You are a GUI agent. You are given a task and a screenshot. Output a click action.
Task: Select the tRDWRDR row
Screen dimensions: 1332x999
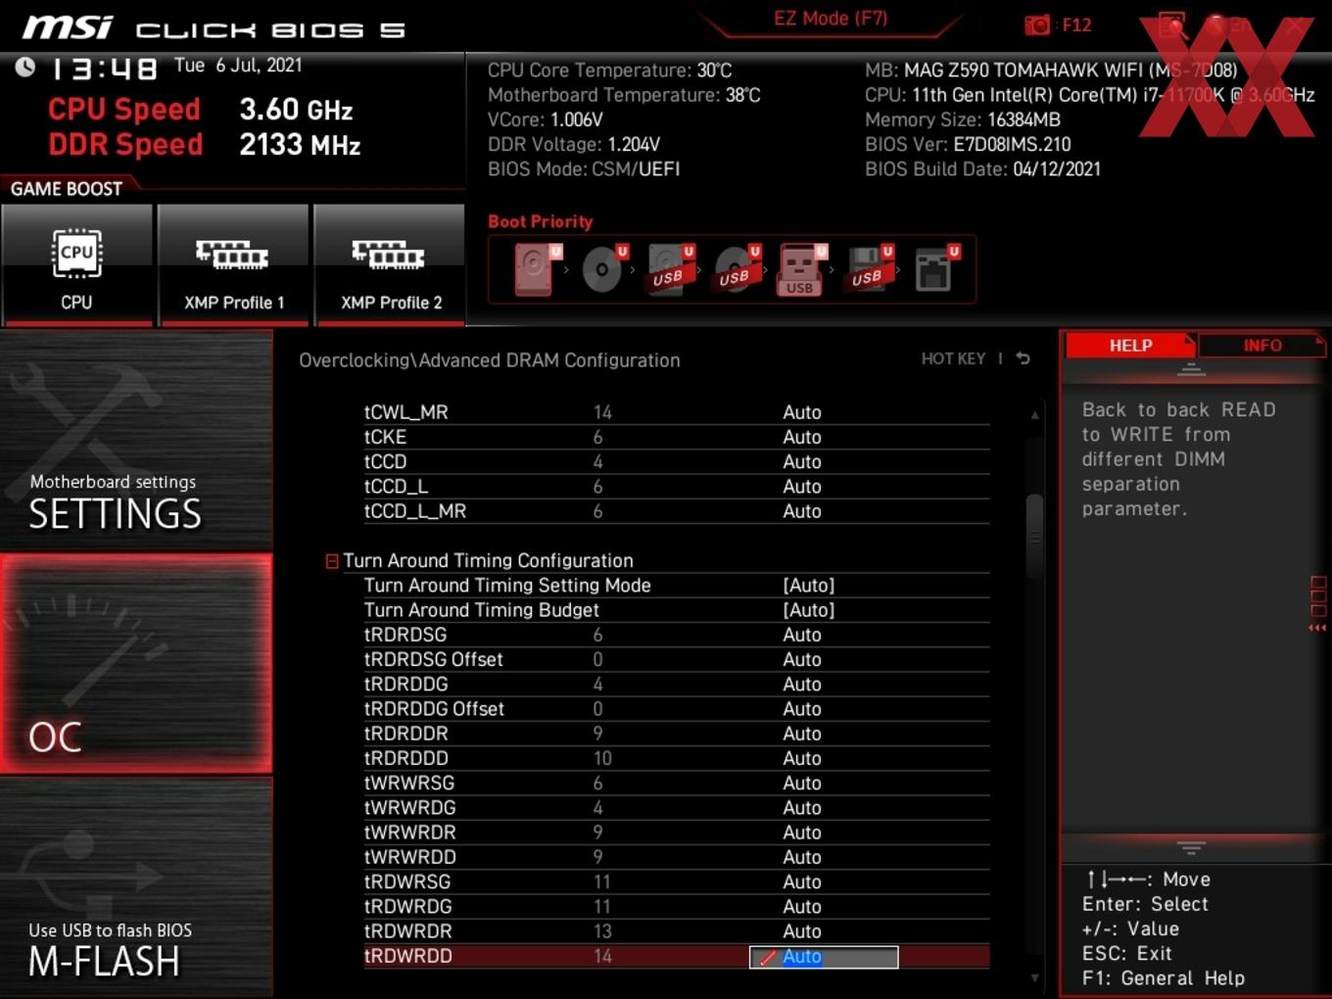pos(676,931)
